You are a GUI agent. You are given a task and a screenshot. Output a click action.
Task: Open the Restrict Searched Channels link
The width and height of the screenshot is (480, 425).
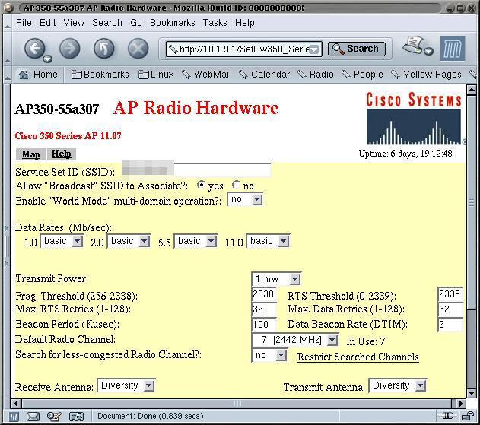click(358, 357)
